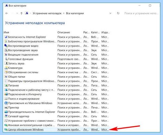Select Сетевой адаптер troubleshooter
Screen dimensions: 163x135
[x=18, y=116]
